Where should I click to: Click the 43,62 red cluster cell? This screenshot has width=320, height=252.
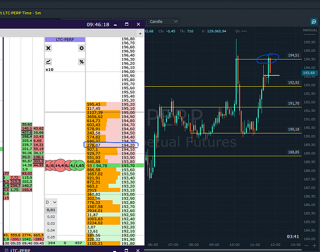pyautogui.click(x=38, y=128)
